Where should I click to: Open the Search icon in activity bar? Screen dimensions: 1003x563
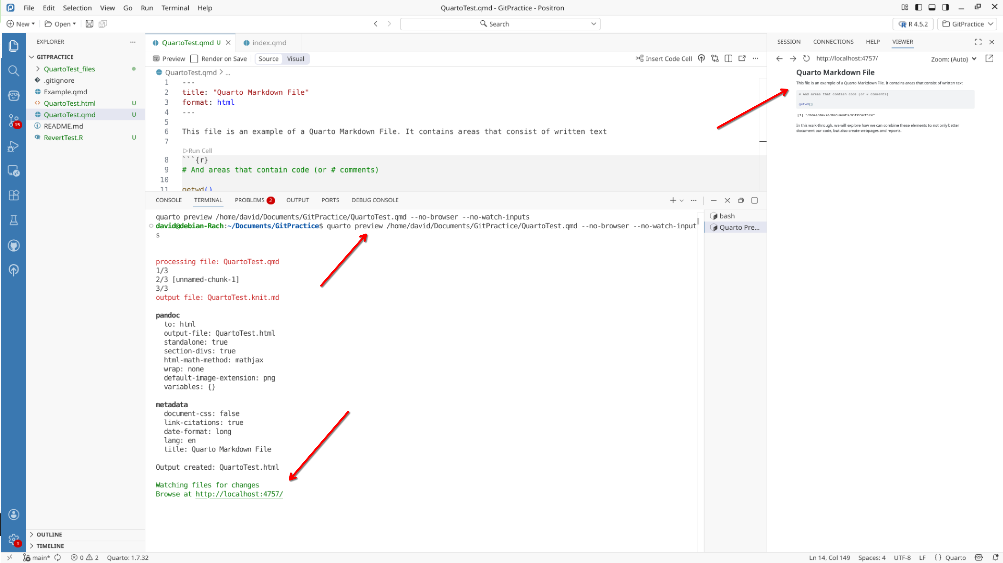[x=13, y=70]
